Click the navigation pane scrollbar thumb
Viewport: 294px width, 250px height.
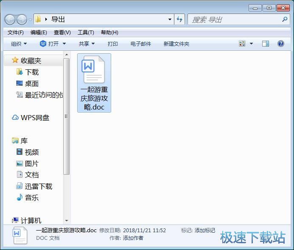coord(66,116)
